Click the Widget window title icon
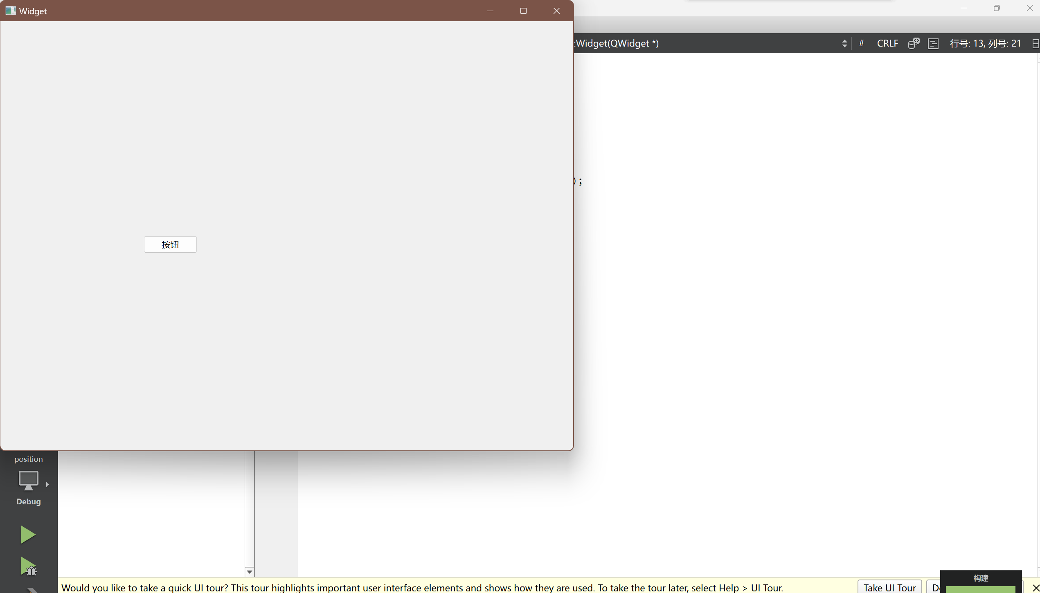This screenshot has width=1040, height=593. tap(11, 11)
